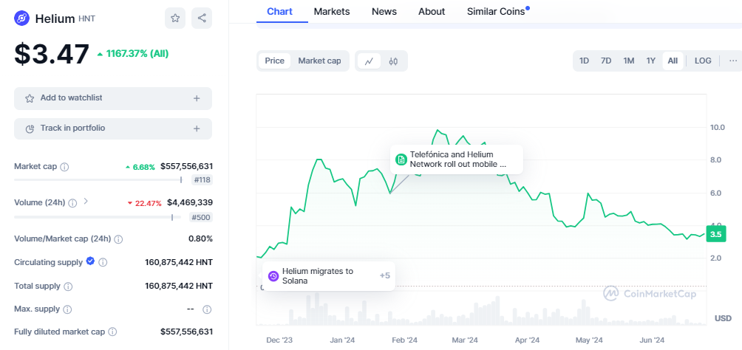Viewport: 742px width, 350px height.
Task: Open the Market cap info icon
Action: point(65,167)
